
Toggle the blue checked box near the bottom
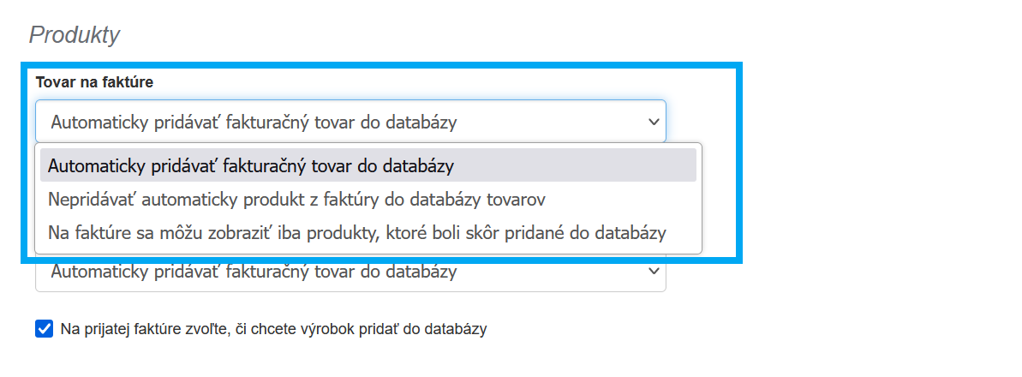click(x=45, y=329)
